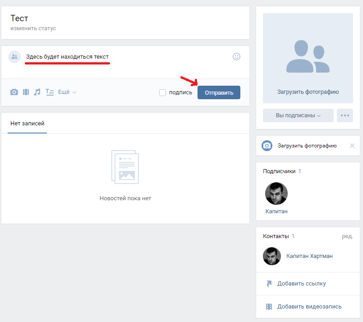Click the community avatar icon beside post text

(x=14, y=57)
